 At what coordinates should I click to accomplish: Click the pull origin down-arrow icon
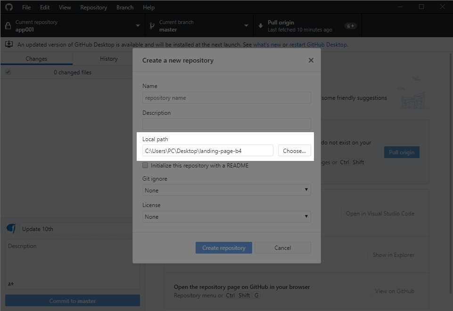pos(261,26)
